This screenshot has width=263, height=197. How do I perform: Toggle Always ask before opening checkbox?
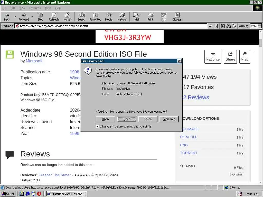click(x=97, y=126)
